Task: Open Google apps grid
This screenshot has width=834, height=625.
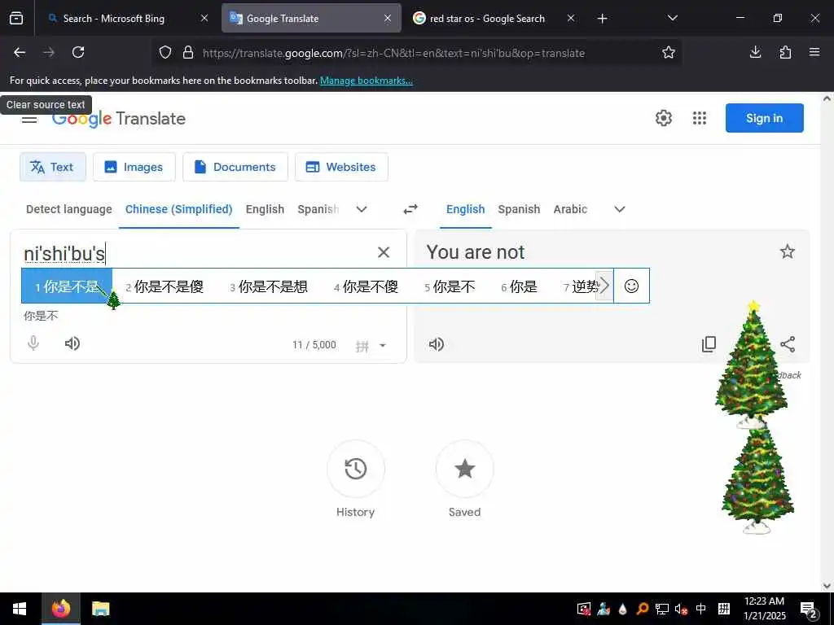Action: coord(700,118)
